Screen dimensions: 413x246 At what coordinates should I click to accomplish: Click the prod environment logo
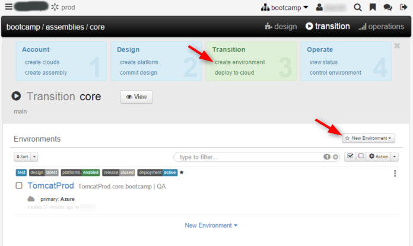(63, 7)
